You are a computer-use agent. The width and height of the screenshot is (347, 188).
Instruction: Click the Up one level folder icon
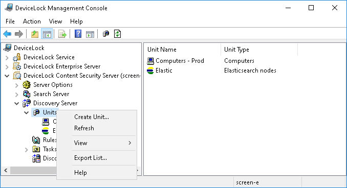[x=35, y=34]
